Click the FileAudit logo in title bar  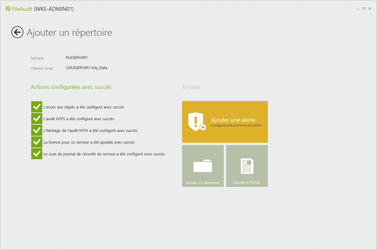8,9
